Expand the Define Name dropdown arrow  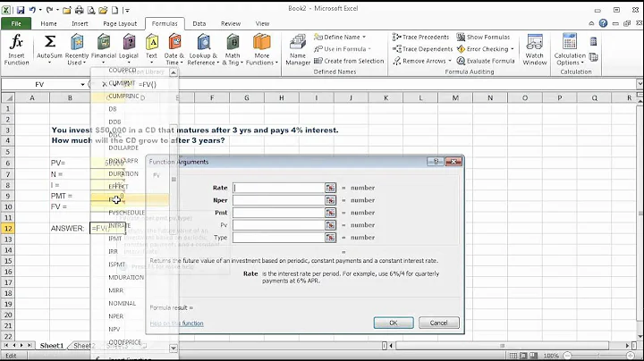pyautogui.click(x=364, y=37)
